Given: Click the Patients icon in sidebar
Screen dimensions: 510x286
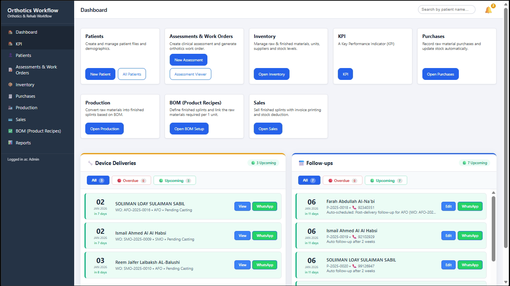Looking at the screenshot, I should [10, 55].
